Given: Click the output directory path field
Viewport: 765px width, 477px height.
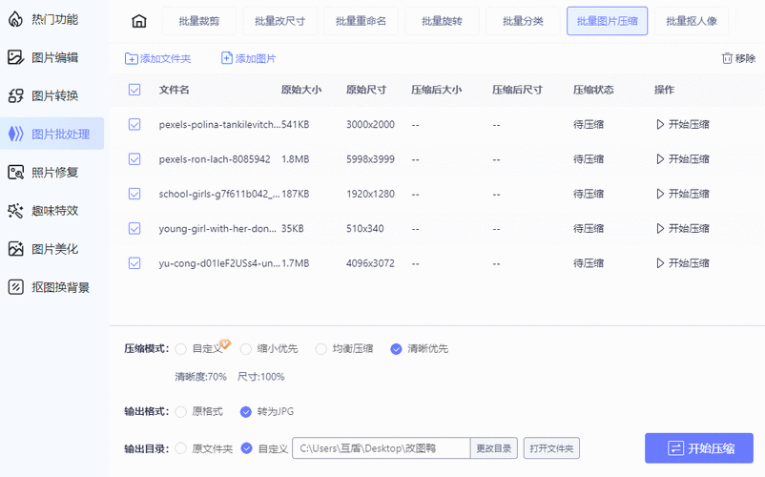Looking at the screenshot, I should (382, 448).
